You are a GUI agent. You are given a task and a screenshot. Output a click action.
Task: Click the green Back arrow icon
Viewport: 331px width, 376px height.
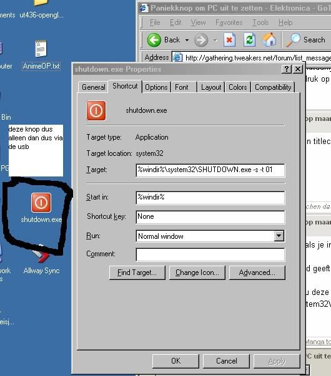click(x=154, y=40)
